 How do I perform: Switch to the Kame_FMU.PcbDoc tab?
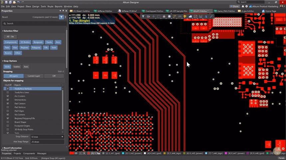tap(224, 11)
